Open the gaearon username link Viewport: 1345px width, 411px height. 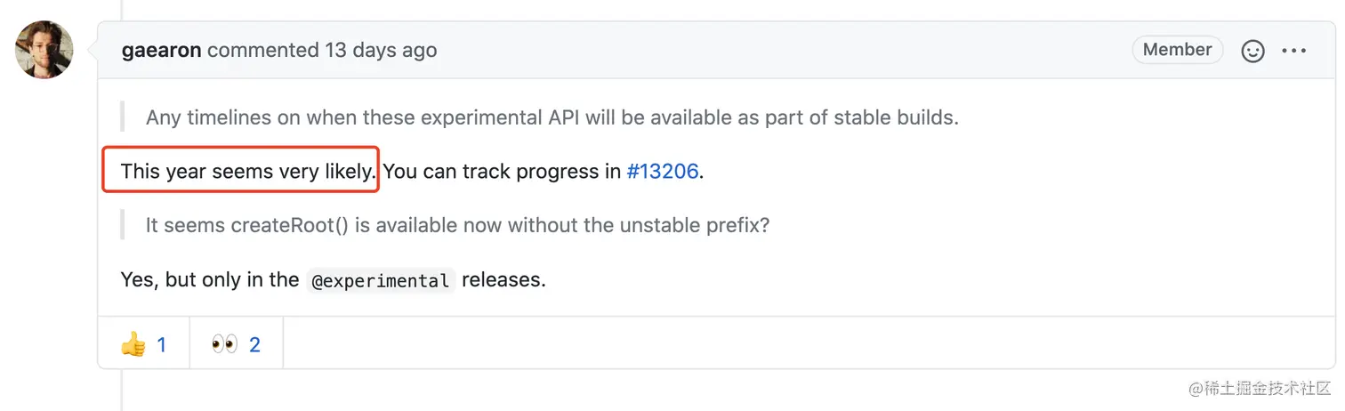[x=162, y=50]
